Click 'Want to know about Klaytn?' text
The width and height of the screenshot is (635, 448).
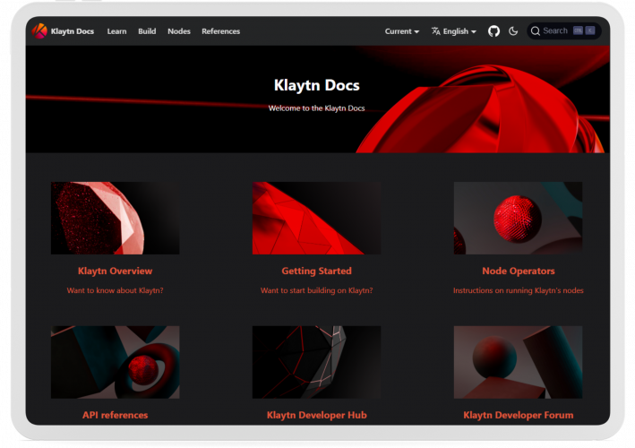115,290
